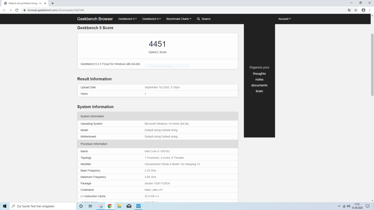Bookmark this page with the star icon

pos(356,10)
